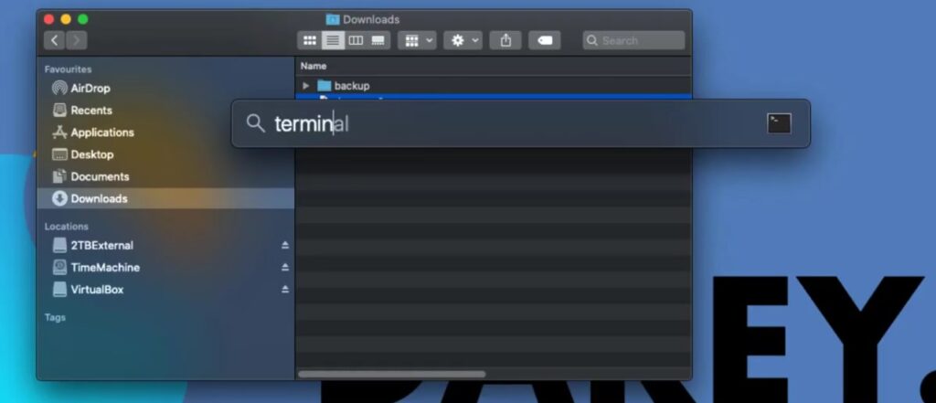This screenshot has height=403, width=936.
Task: Expand the backup folder disclosure triangle
Action: (x=306, y=86)
